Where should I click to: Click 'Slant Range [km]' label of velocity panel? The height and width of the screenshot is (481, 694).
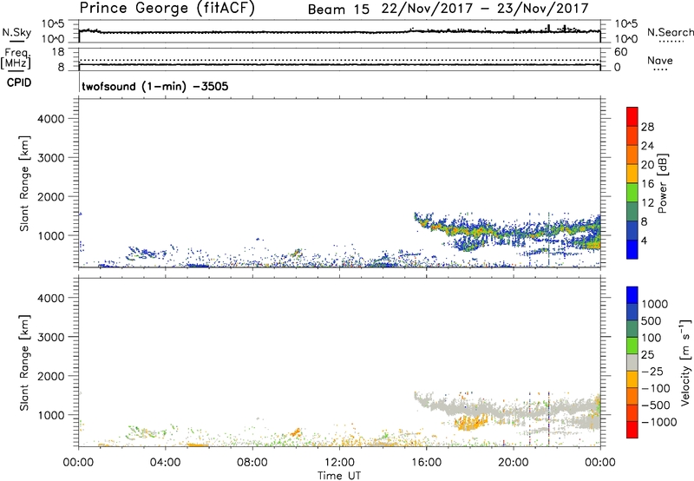pyautogui.click(x=24, y=363)
